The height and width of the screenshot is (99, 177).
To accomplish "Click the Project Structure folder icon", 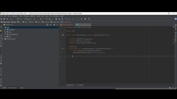I will click(x=85, y=19).
